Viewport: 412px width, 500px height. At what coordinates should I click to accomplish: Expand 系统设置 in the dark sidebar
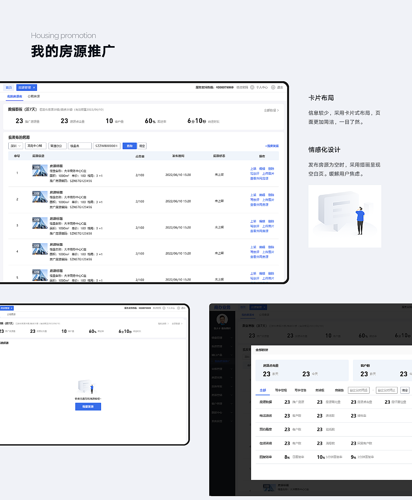click(x=222, y=421)
